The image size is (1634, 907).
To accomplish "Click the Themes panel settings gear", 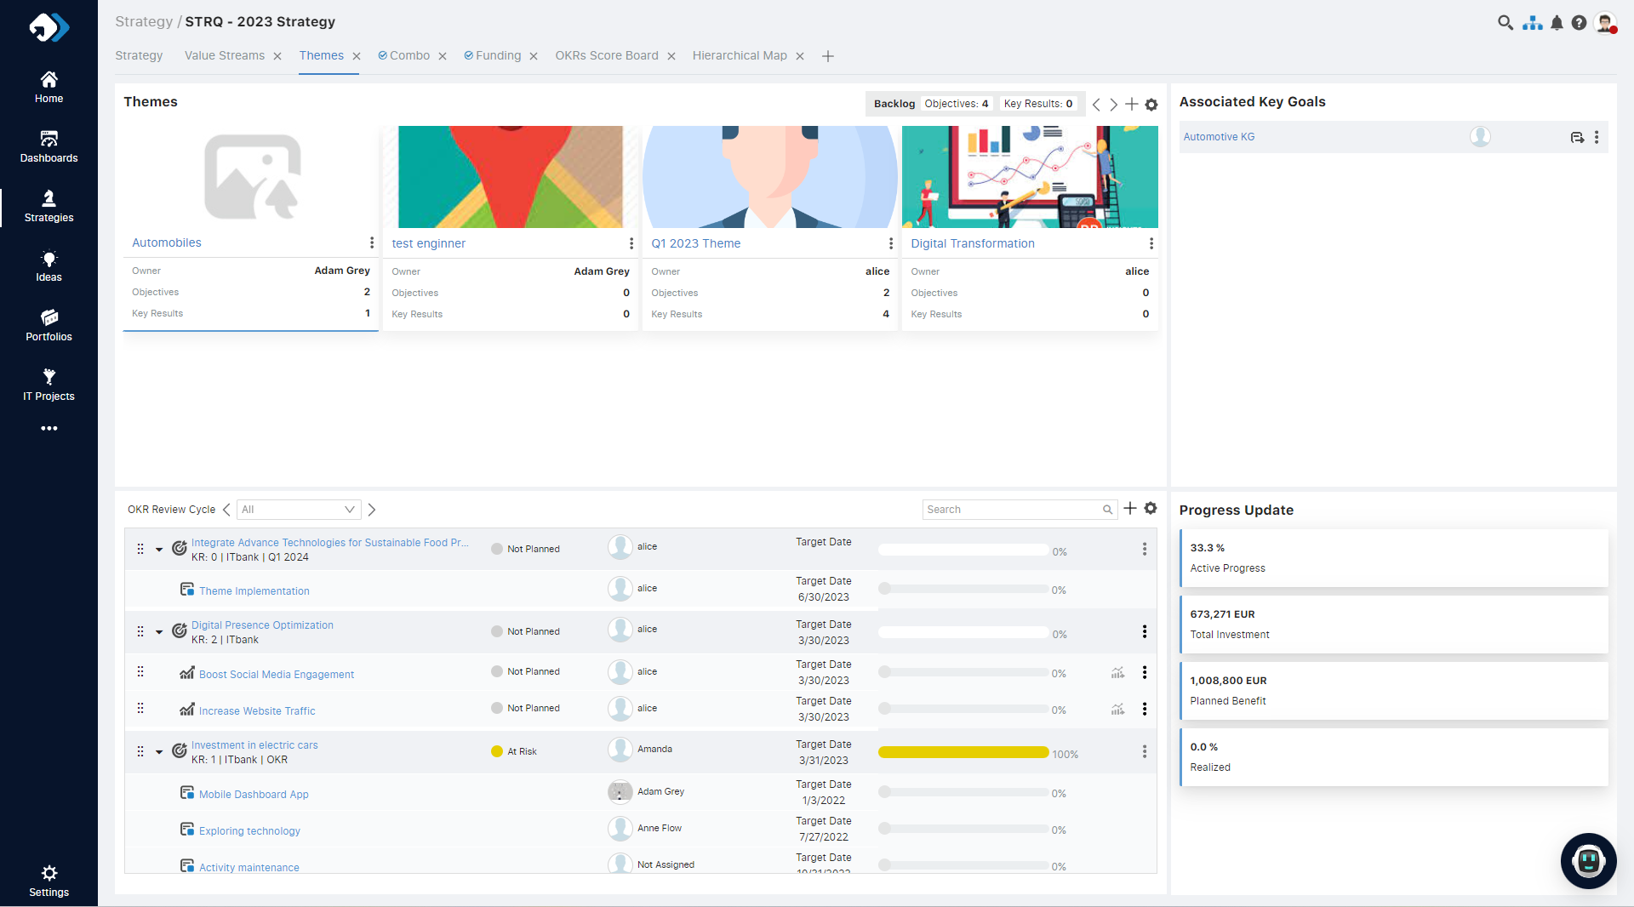I will [x=1151, y=105].
